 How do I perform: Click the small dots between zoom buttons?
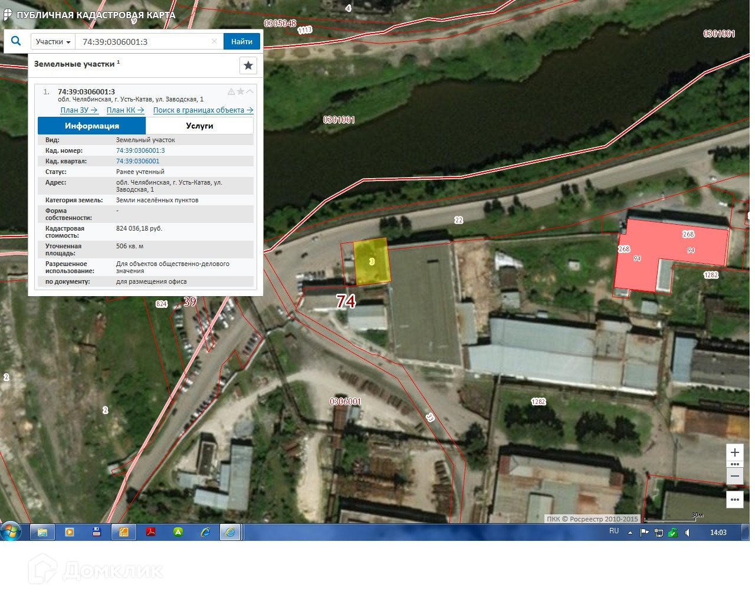coord(735,464)
